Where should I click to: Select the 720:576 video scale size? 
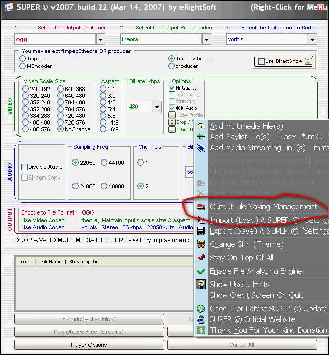coord(60,122)
